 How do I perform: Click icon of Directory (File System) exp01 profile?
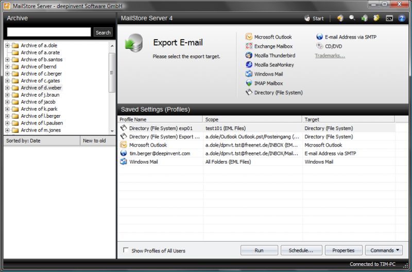[x=123, y=128]
